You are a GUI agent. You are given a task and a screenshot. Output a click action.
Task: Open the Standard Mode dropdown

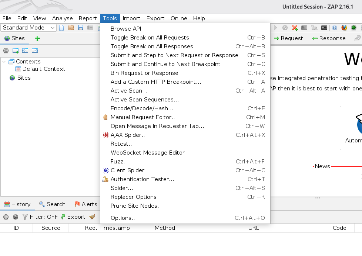(29, 28)
